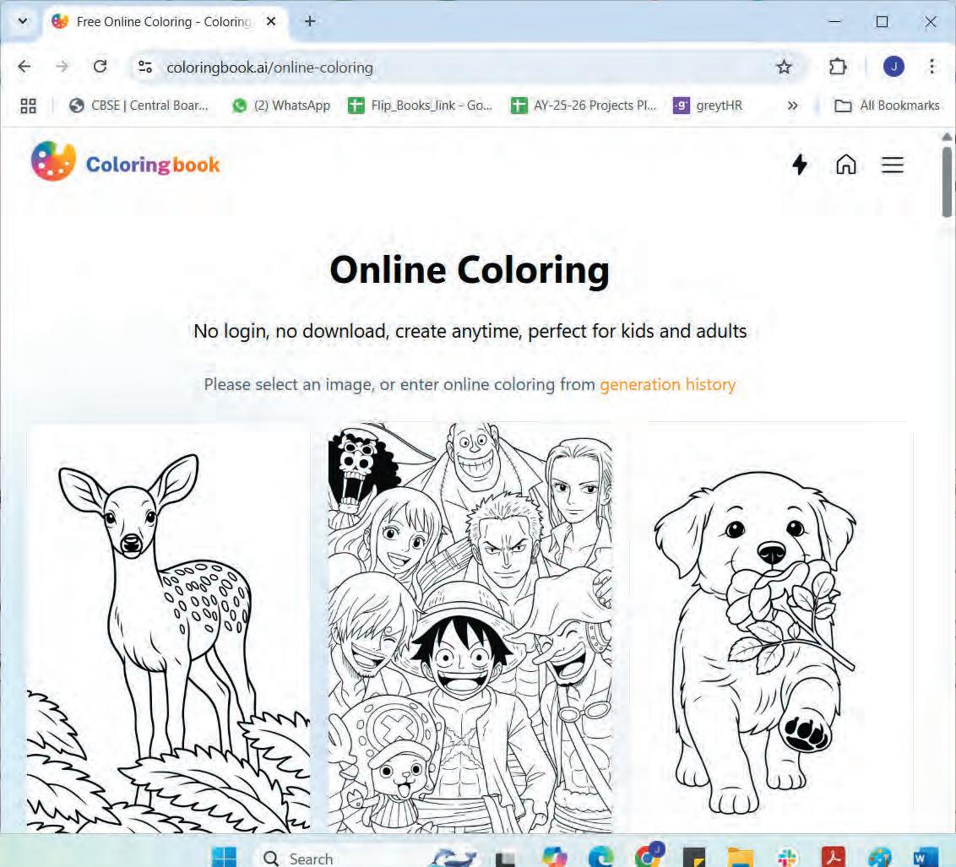956x867 pixels.
Task: Open the Chrome apps grid shortcut
Action: pyautogui.click(x=28, y=106)
